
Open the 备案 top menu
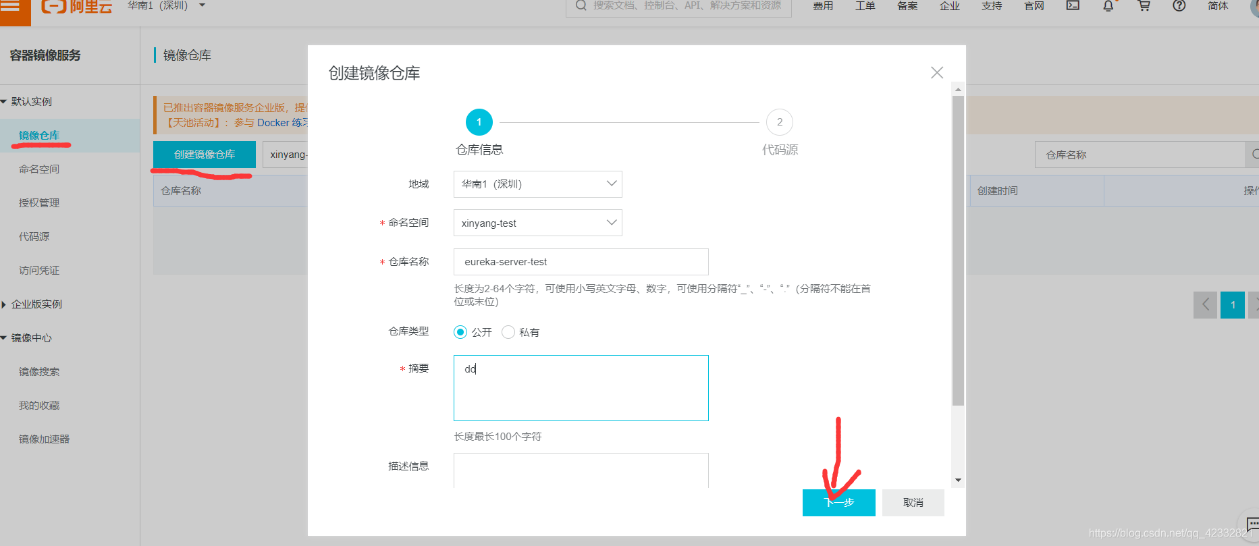point(907,6)
